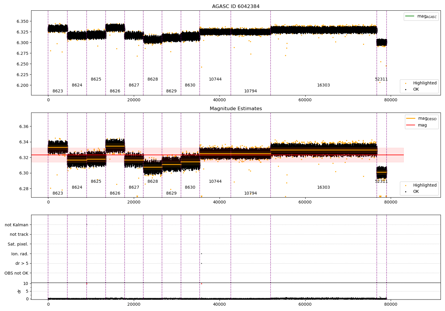Click obsid label 8626 in Magnitude Estimates plot
445x311 pixels.
pyautogui.click(x=115, y=193)
